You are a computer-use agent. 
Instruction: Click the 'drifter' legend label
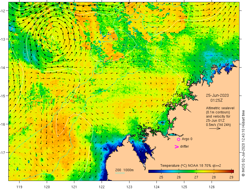[x=184, y=146]
